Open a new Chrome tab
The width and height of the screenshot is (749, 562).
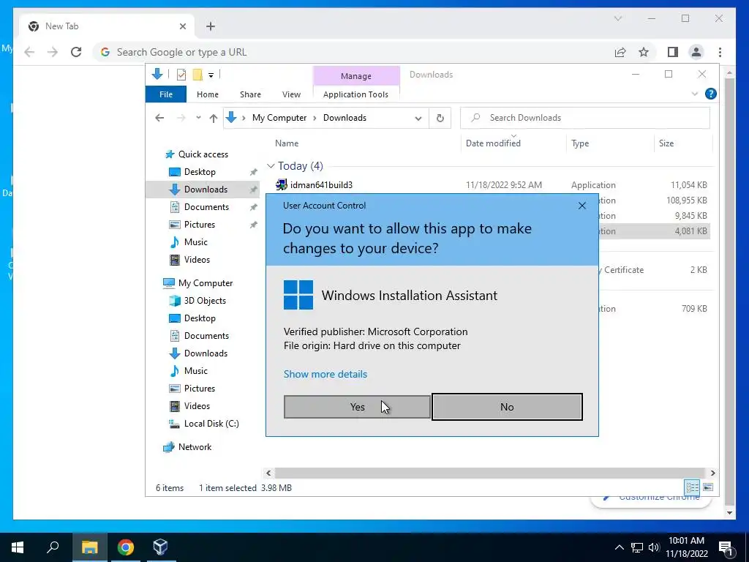coord(211,26)
